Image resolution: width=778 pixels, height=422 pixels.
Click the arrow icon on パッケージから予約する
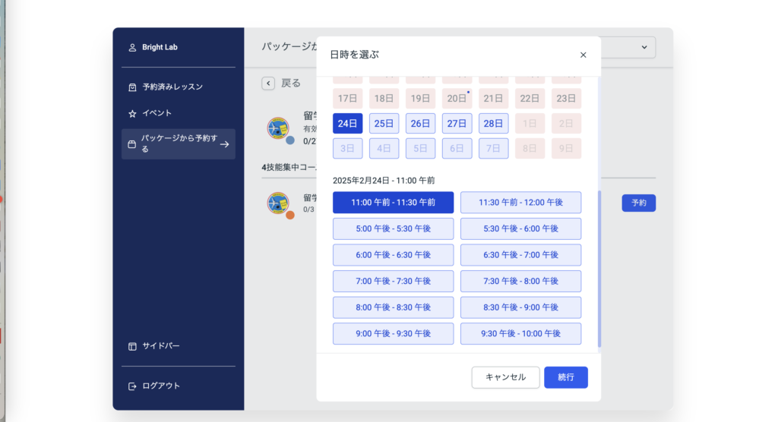point(224,144)
